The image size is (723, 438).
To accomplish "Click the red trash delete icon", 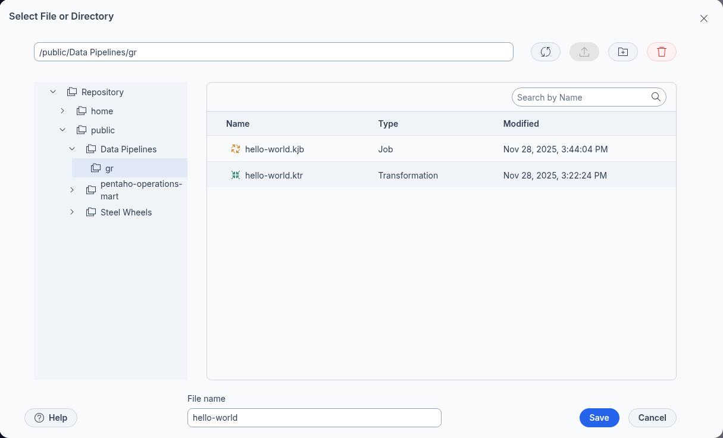I will coord(661,52).
